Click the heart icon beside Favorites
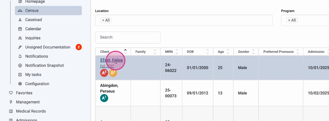The height and width of the screenshot is (121, 329). pos(11,93)
